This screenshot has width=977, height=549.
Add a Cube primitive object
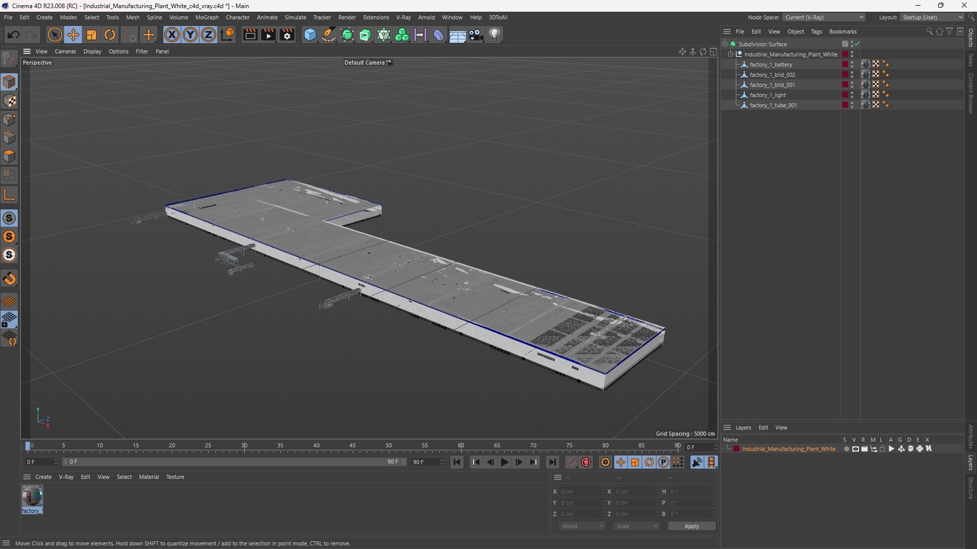point(310,35)
